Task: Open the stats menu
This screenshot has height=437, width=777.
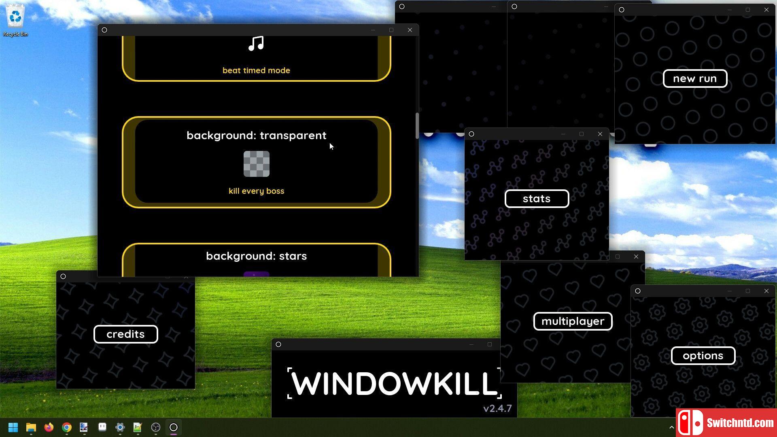Action: coord(536,199)
